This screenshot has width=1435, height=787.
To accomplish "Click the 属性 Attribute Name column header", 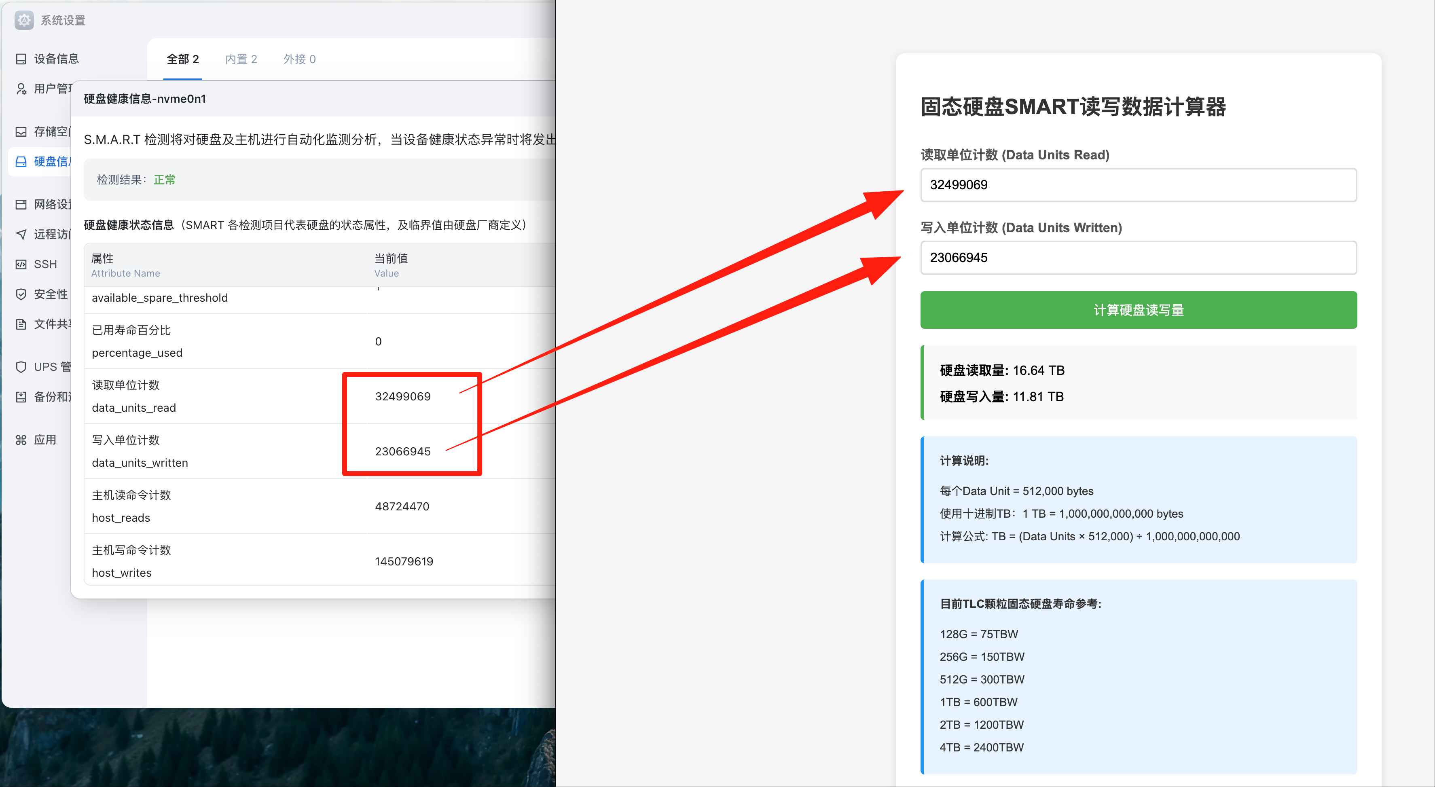I will pyautogui.click(x=125, y=265).
